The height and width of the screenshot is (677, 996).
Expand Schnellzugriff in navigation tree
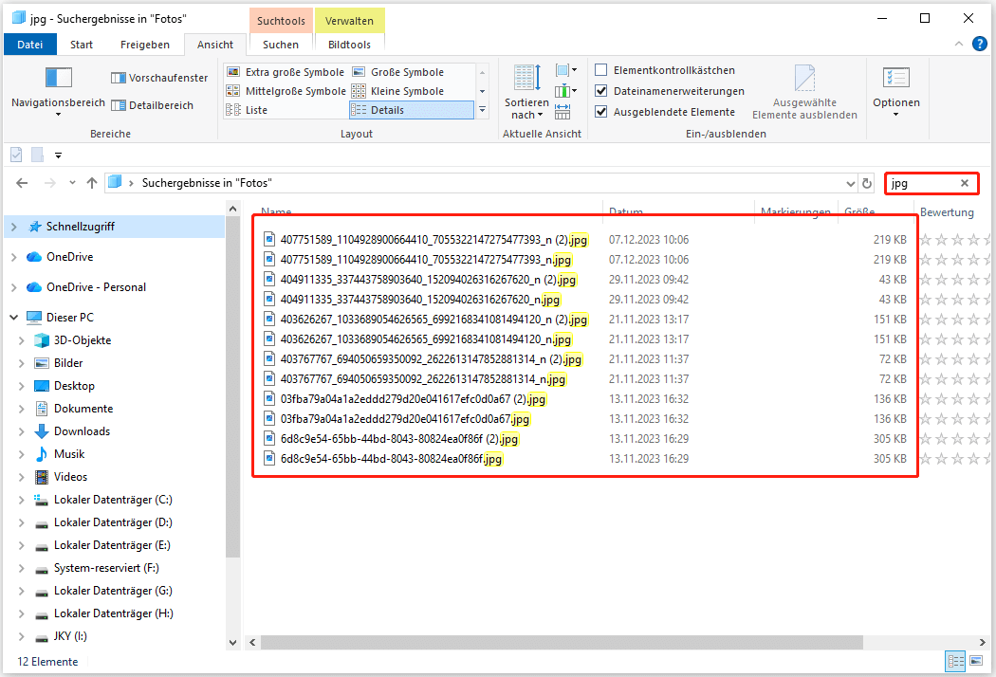click(14, 227)
